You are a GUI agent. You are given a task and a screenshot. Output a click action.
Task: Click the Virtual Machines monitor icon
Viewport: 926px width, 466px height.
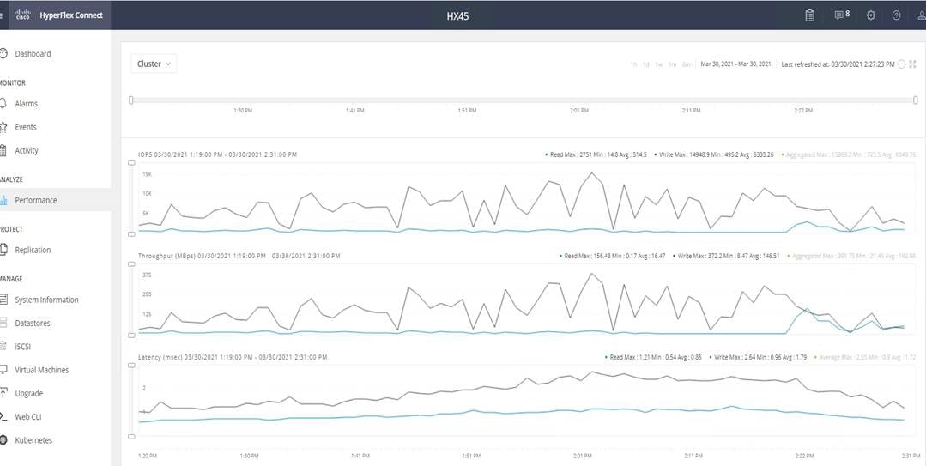coord(3,370)
